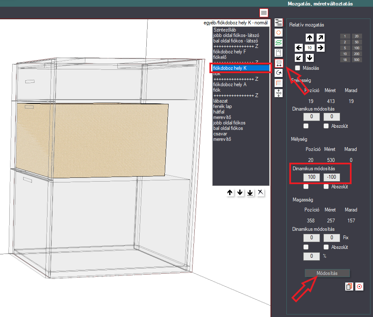Move element up with the up arrow
The width and height of the screenshot is (373, 317).
(310, 37)
